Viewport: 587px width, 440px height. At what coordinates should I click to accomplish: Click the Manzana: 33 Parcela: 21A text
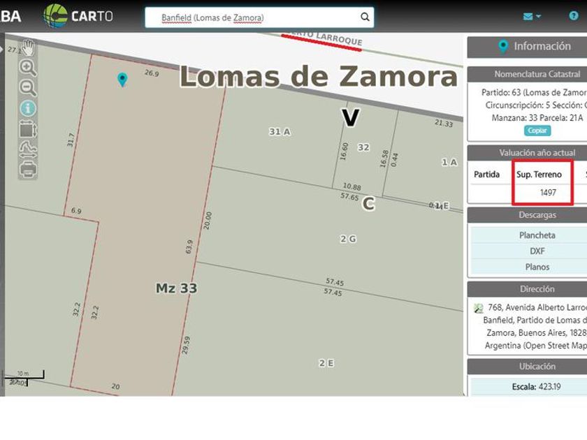click(537, 118)
